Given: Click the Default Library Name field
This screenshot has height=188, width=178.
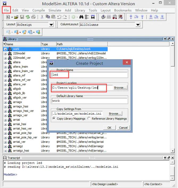Looking at the screenshot, I should [x=90, y=101].
